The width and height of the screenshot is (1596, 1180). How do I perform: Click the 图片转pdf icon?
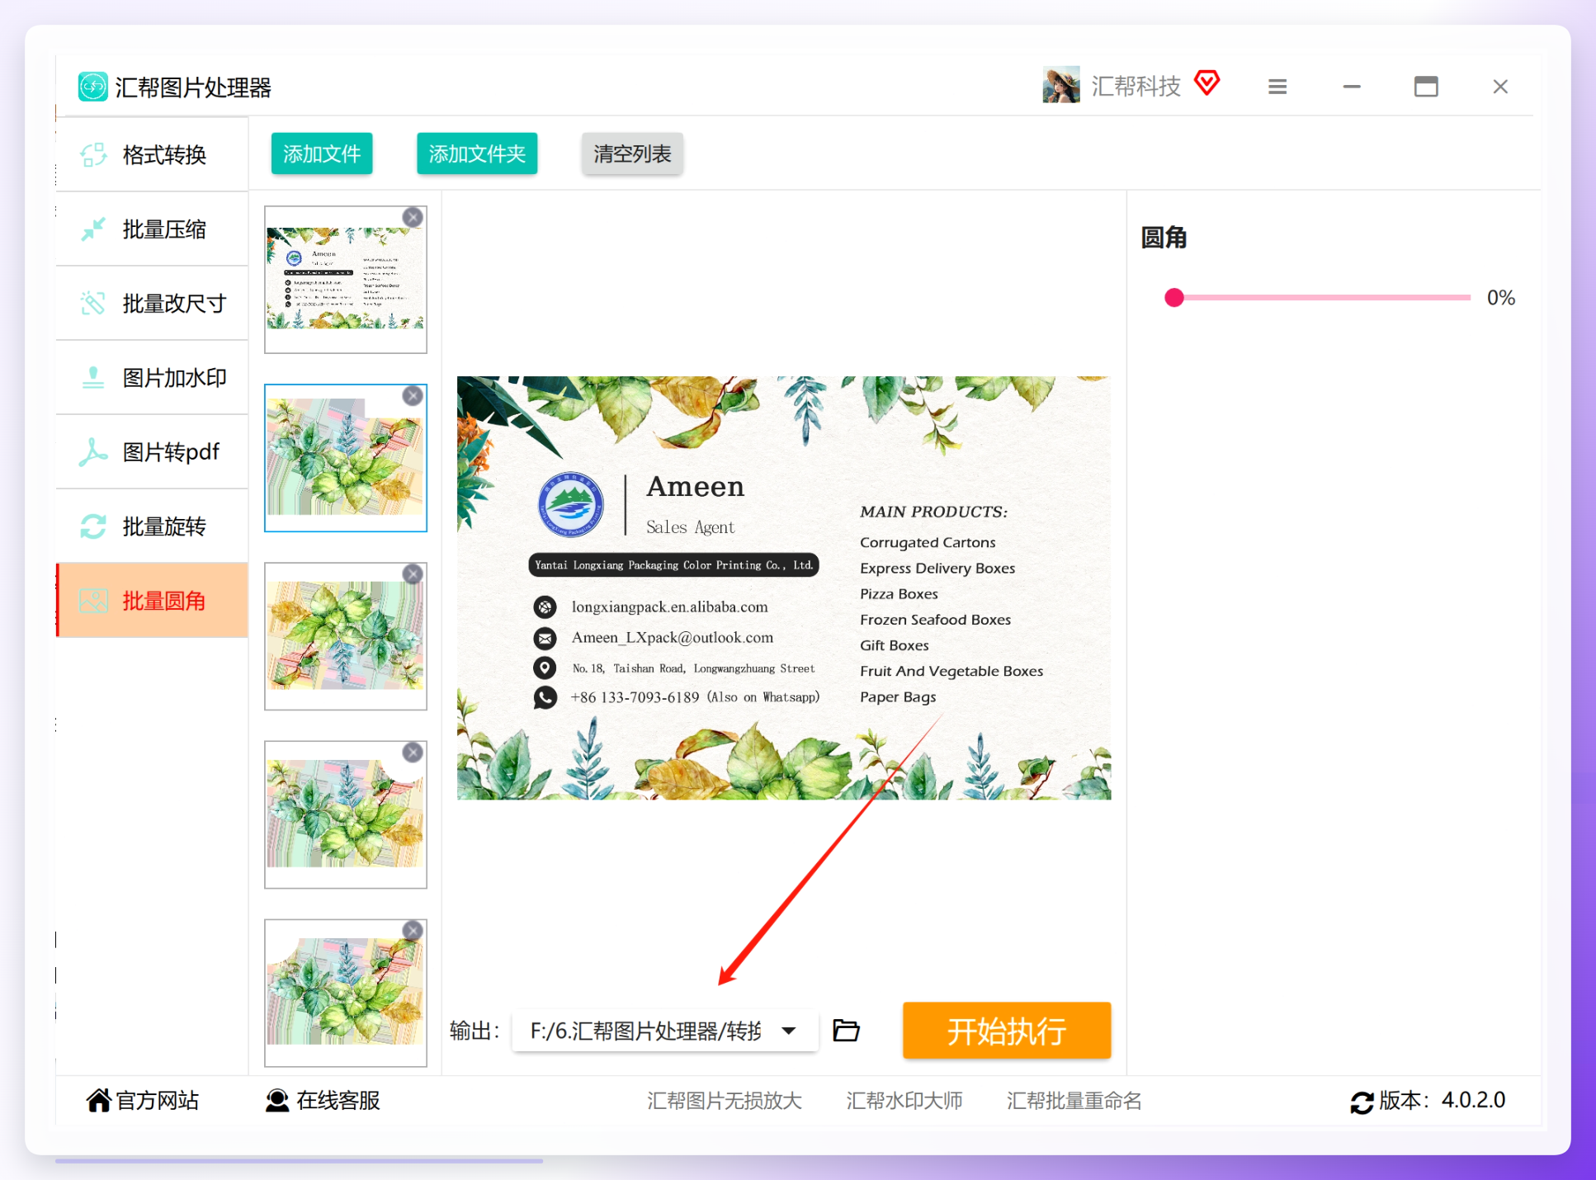(x=93, y=452)
